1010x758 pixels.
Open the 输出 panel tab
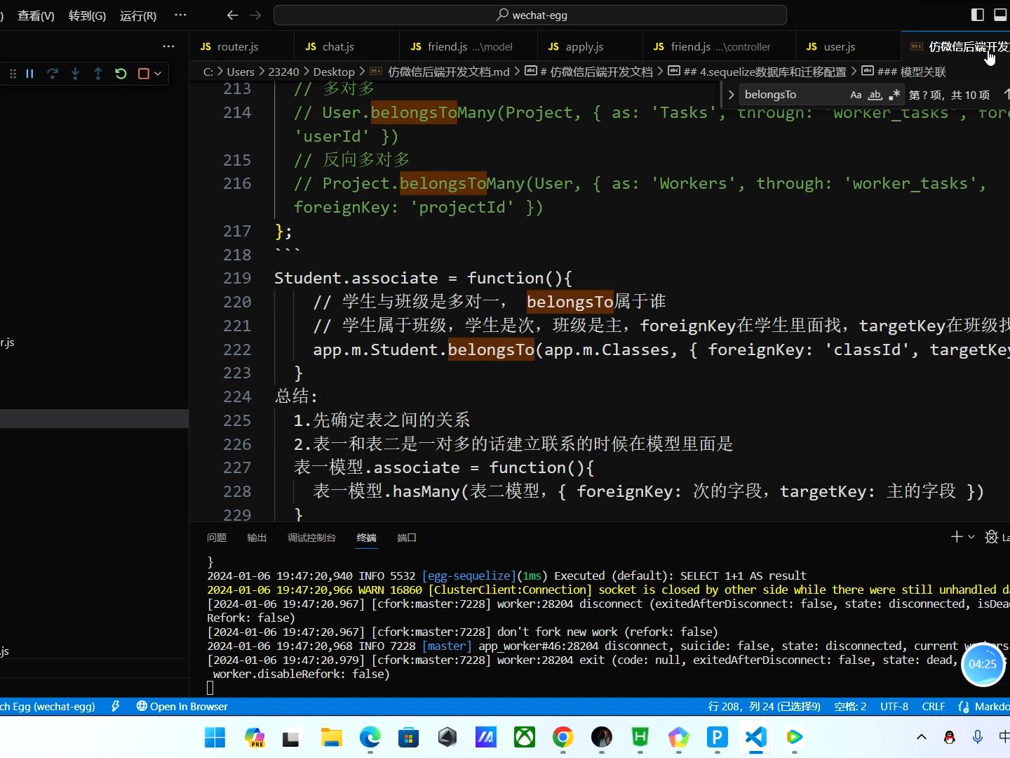tap(257, 538)
